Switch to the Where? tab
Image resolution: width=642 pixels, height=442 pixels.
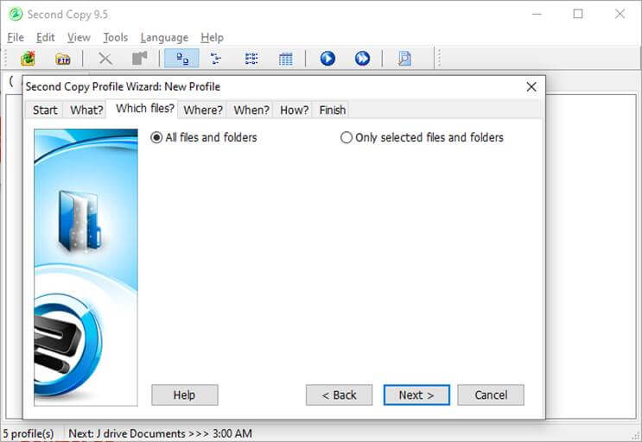pyautogui.click(x=203, y=110)
